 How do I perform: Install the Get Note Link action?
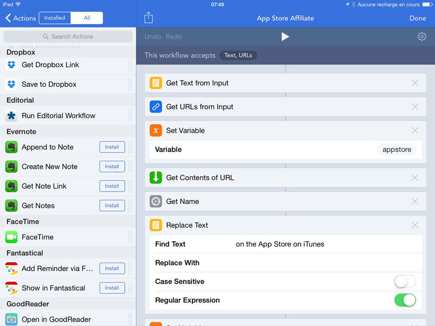(112, 186)
